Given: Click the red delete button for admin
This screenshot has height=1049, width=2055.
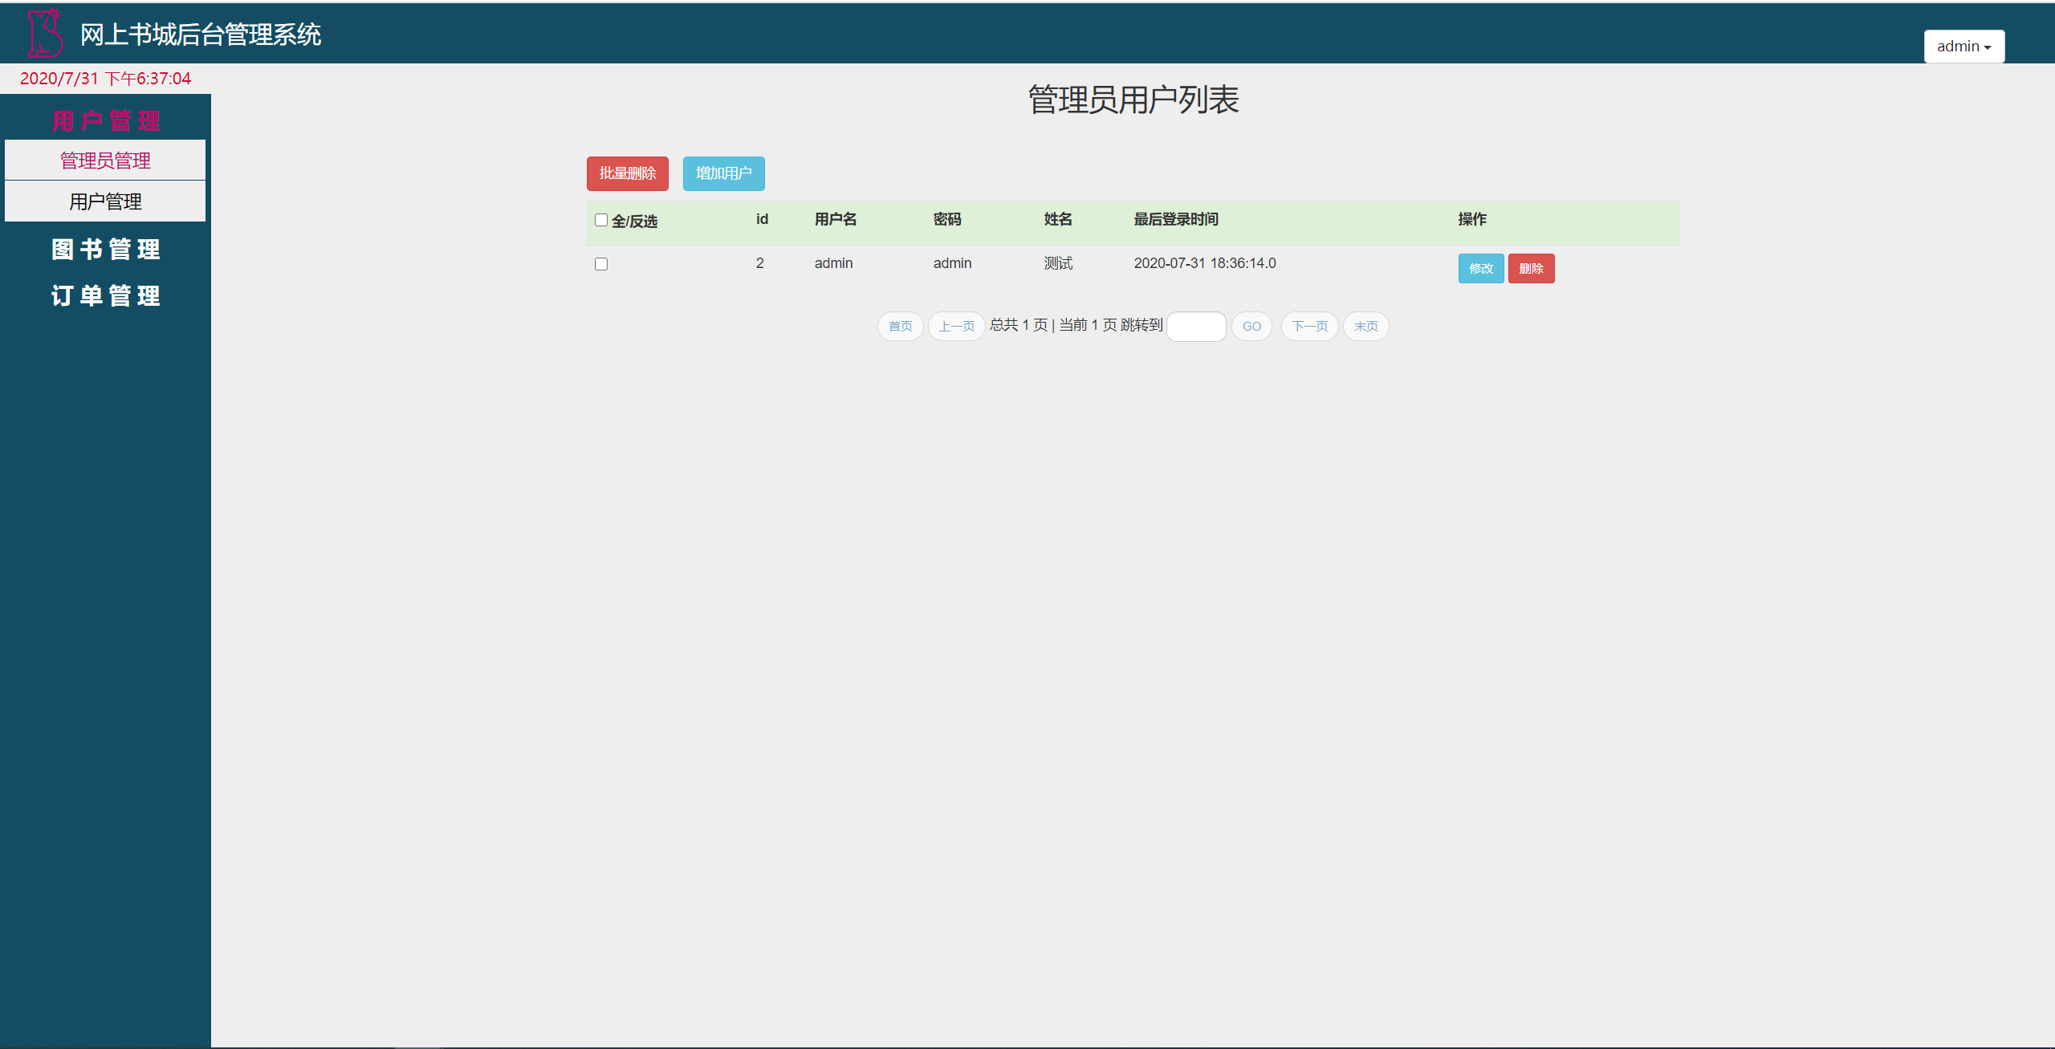Looking at the screenshot, I should (x=1531, y=269).
